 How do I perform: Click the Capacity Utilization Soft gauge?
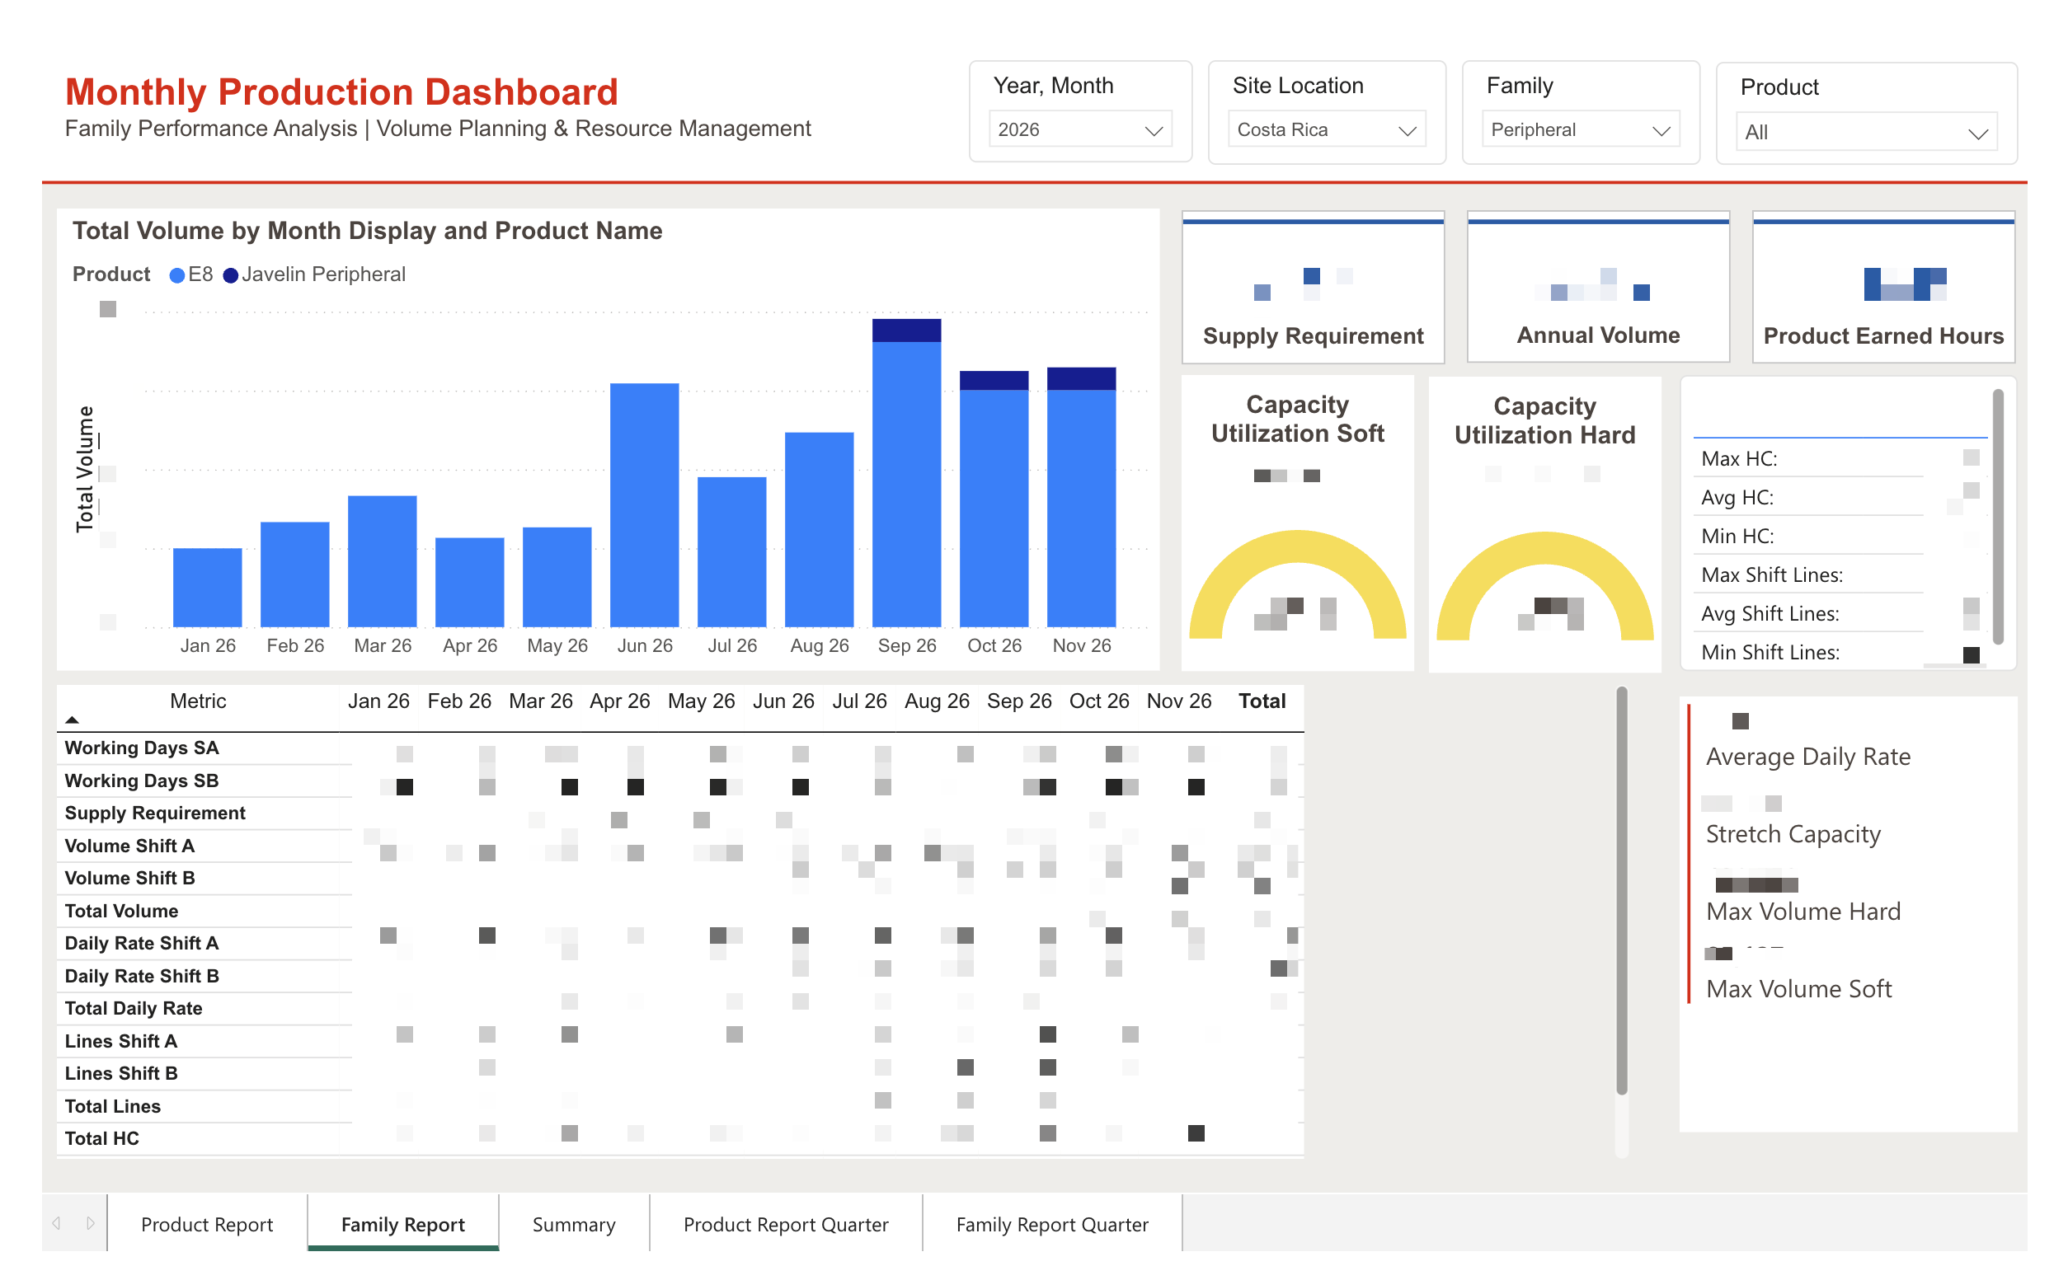point(1298,583)
